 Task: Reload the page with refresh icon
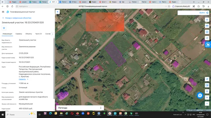12,6
